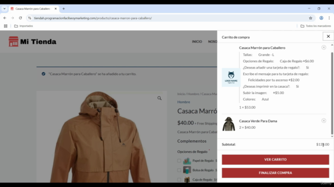This screenshot has width=334, height=187.
Task: View site information icon in address bar
Action: pyautogui.click(x=30, y=18)
